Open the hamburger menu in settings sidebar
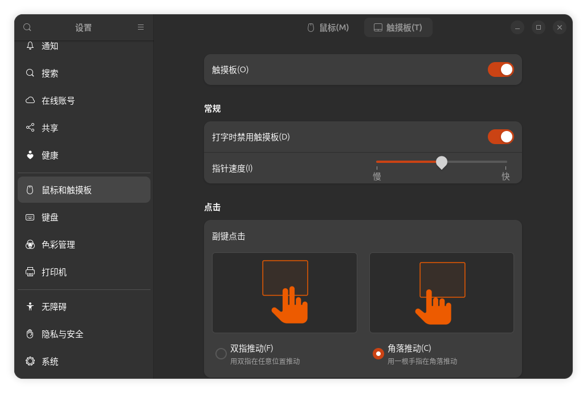Screen dimensions: 587x393 point(141,27)
